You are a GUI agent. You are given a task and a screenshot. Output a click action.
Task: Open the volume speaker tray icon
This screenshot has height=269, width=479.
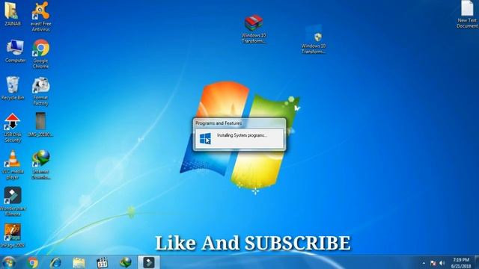[x=442, y=263]
